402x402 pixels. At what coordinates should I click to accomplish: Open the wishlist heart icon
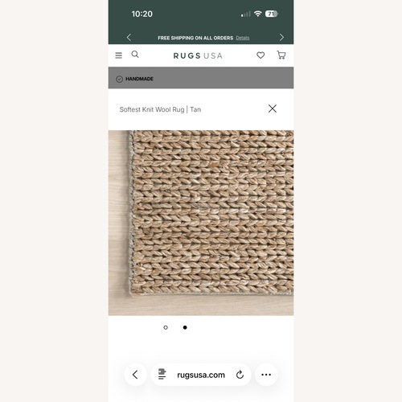[x=260, y=55]
